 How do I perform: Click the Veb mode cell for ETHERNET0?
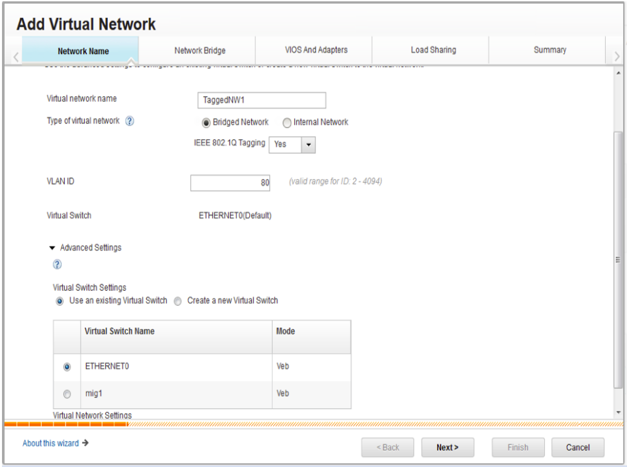[312, 367]
